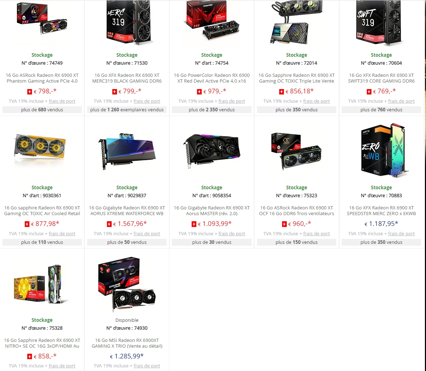Open the XFX SWFT319 CORE GAMING title link
This screenshot has width=426, height=371.
[381, 78]
